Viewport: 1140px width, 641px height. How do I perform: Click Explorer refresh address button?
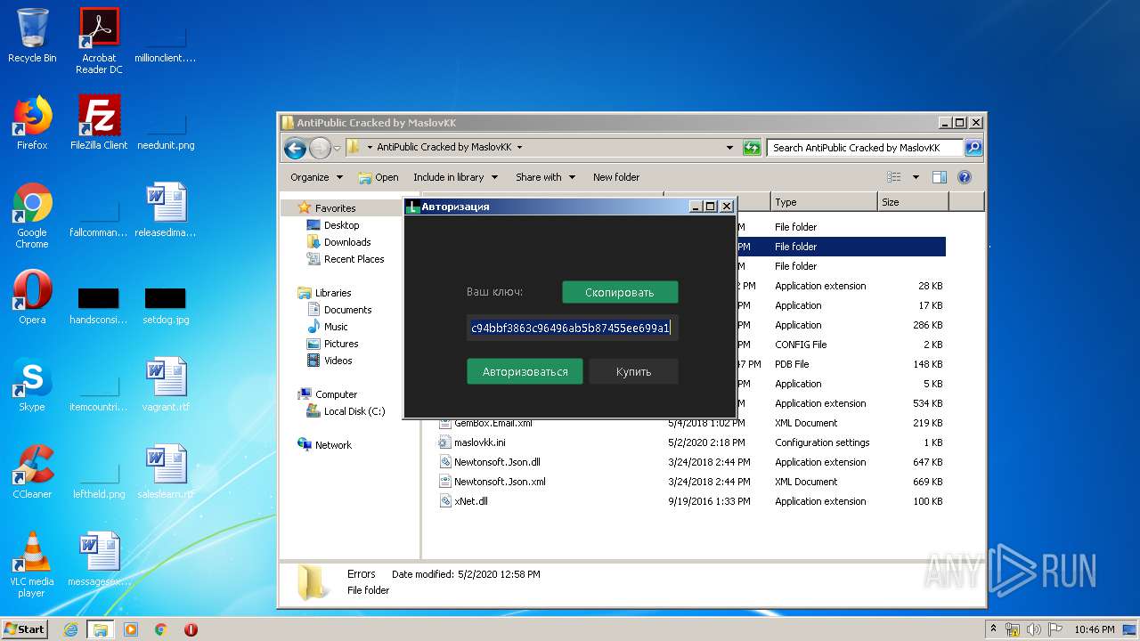[x=752, y=148]
